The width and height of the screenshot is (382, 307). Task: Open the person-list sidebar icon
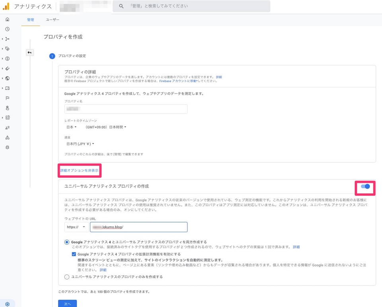(8, 127)
